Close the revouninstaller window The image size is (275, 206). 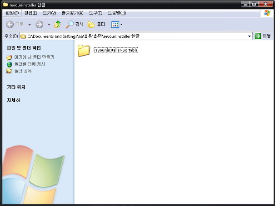tap(265, 4)
